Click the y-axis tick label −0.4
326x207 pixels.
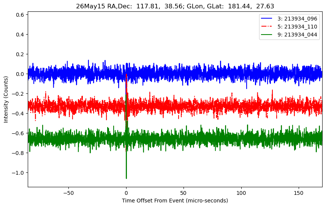18,114
